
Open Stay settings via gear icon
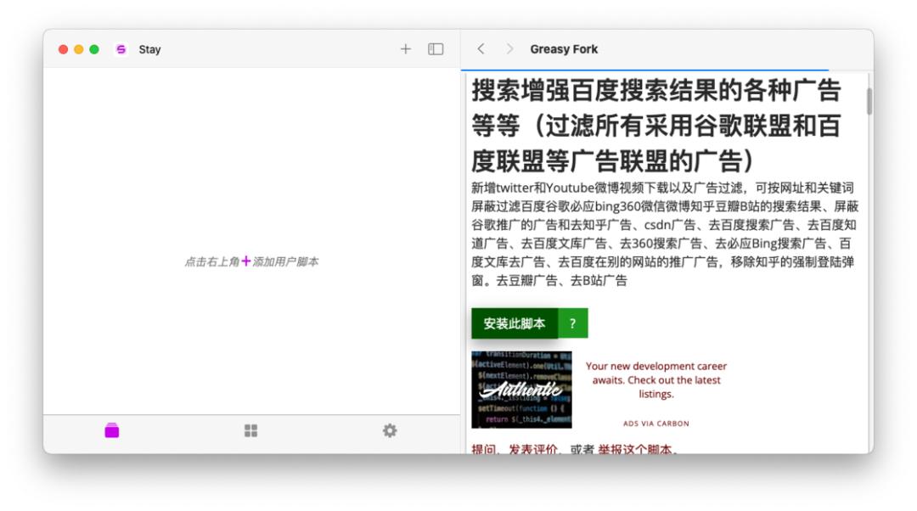[x=390, y=431]
